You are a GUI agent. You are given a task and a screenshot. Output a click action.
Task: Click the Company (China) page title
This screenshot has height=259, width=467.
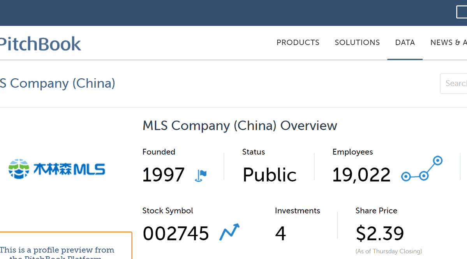[58, 83]
